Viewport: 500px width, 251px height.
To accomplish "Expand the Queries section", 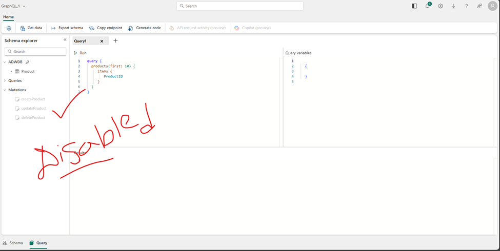I will tap(5, 81).
